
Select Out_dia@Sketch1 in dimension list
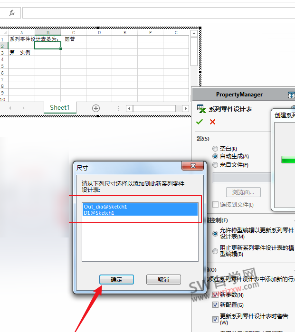click(x=140, y=207)
